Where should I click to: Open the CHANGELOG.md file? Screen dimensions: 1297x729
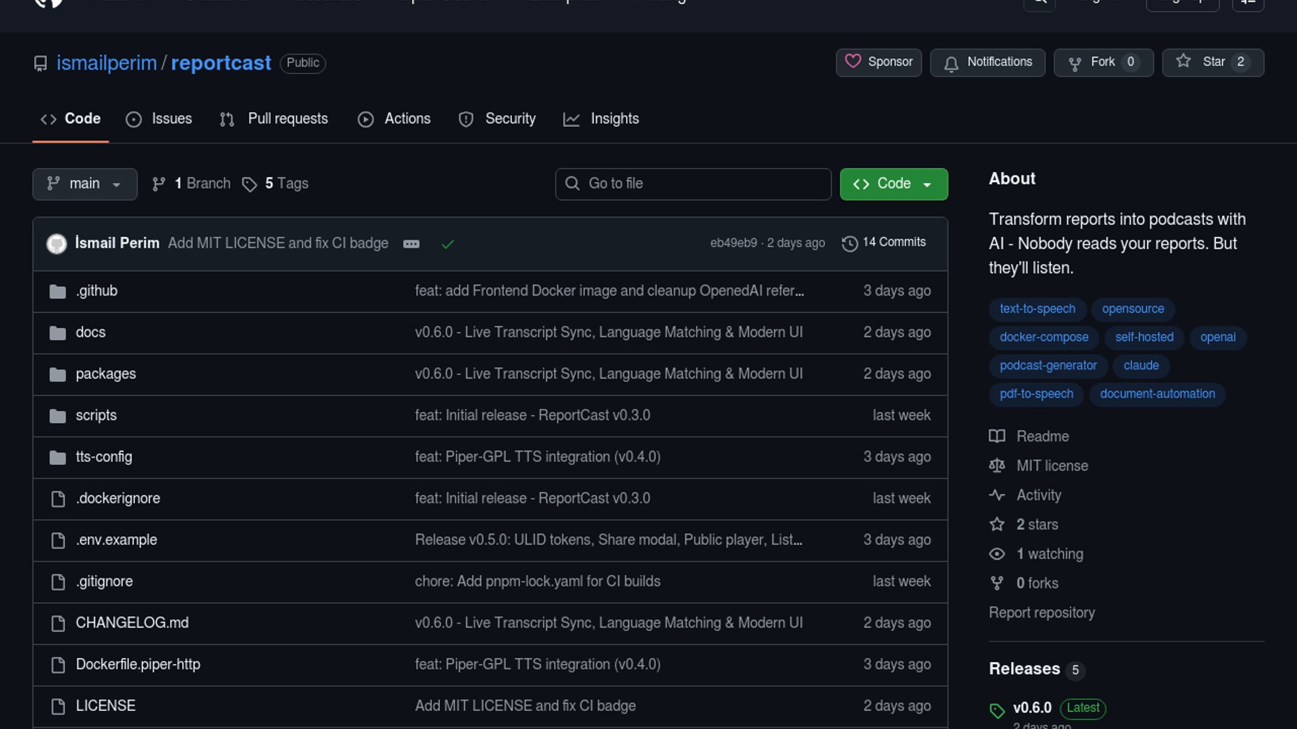[x=132, y=623]
